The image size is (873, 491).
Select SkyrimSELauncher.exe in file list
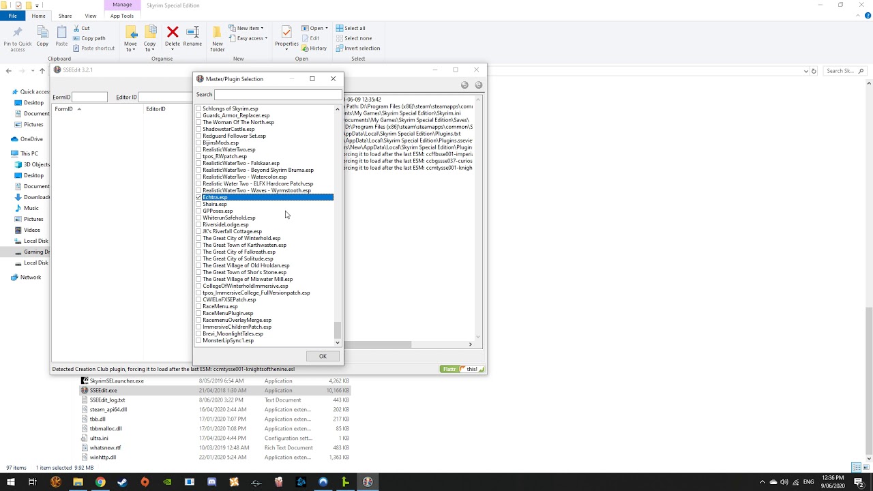pos(117,381)
